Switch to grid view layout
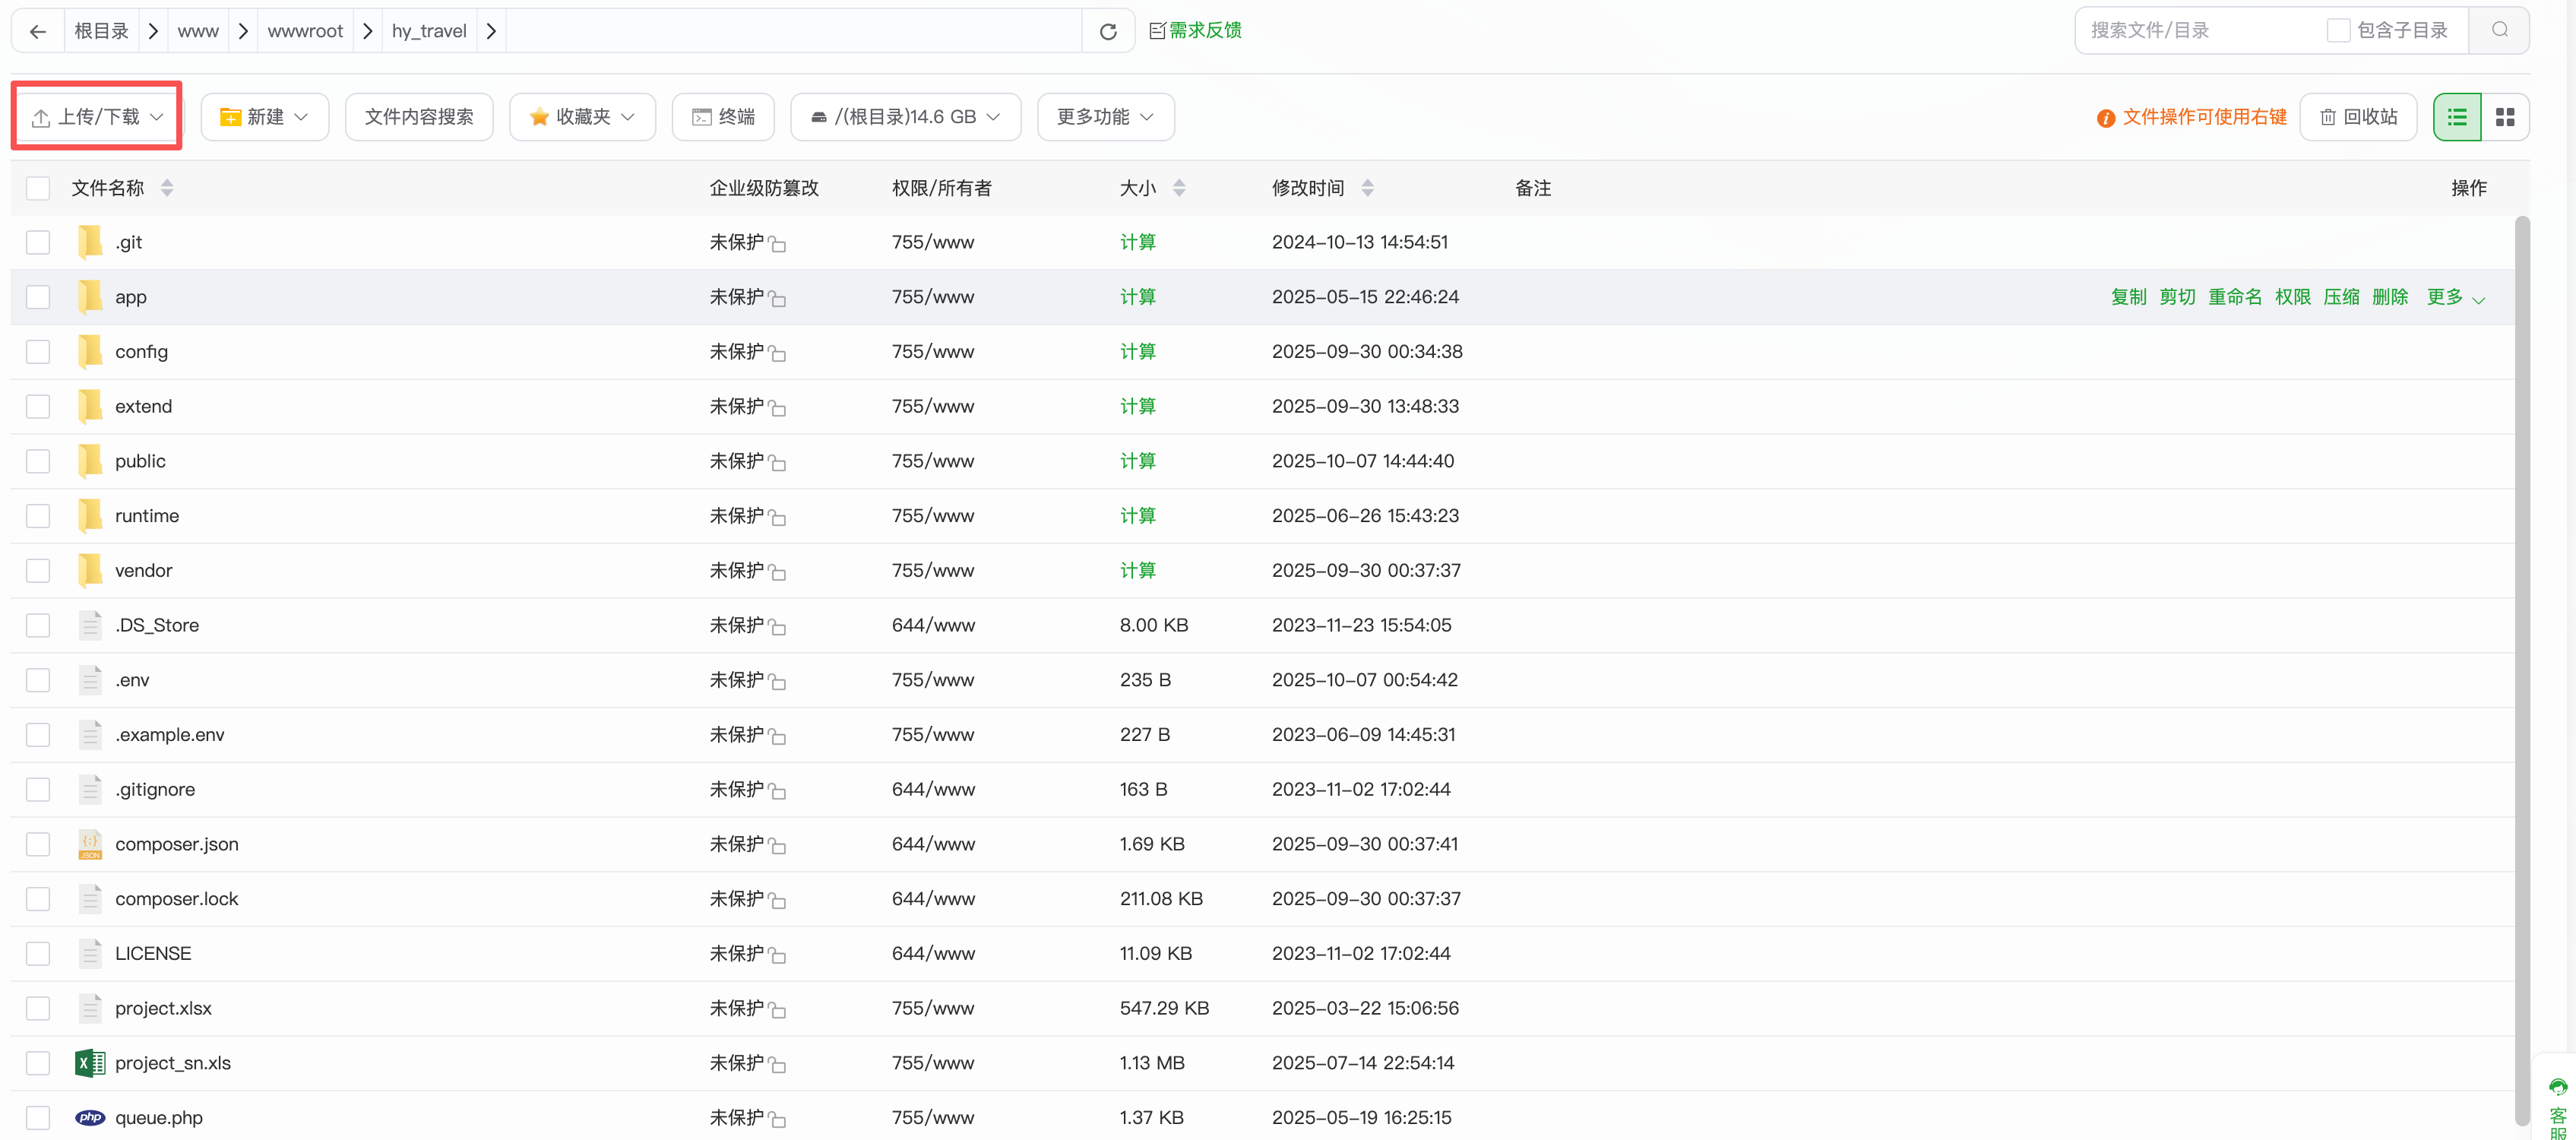The width and height of the screenshot is (2576, 1140). point(2504,117)
